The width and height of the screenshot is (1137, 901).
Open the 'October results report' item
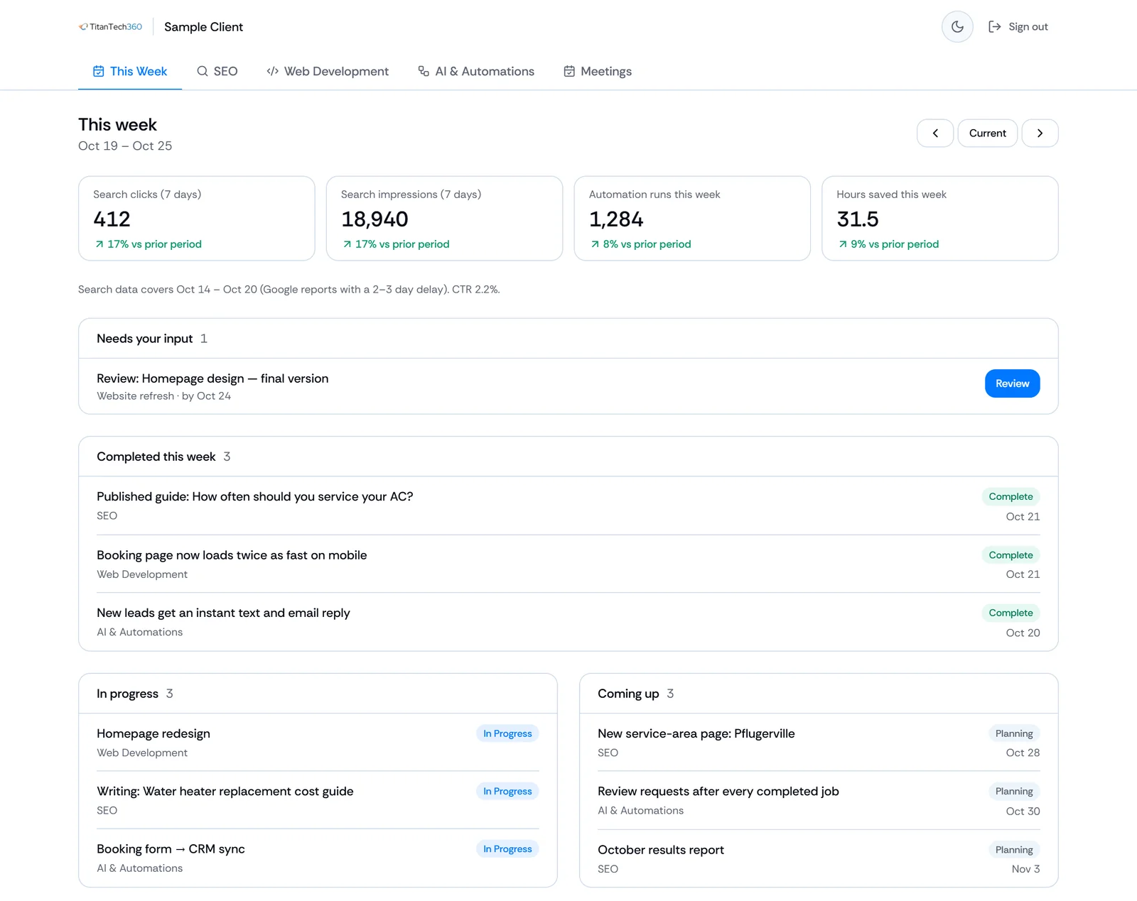click(x=819, y=858)
